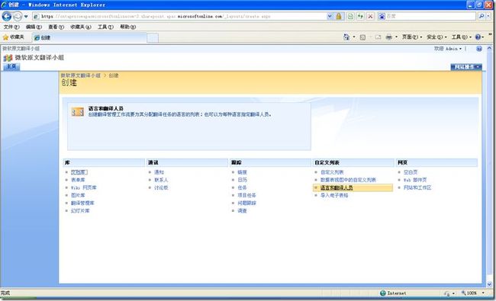Click the Refresh page icon
The image size is (496, 301).
coord(360,16)
